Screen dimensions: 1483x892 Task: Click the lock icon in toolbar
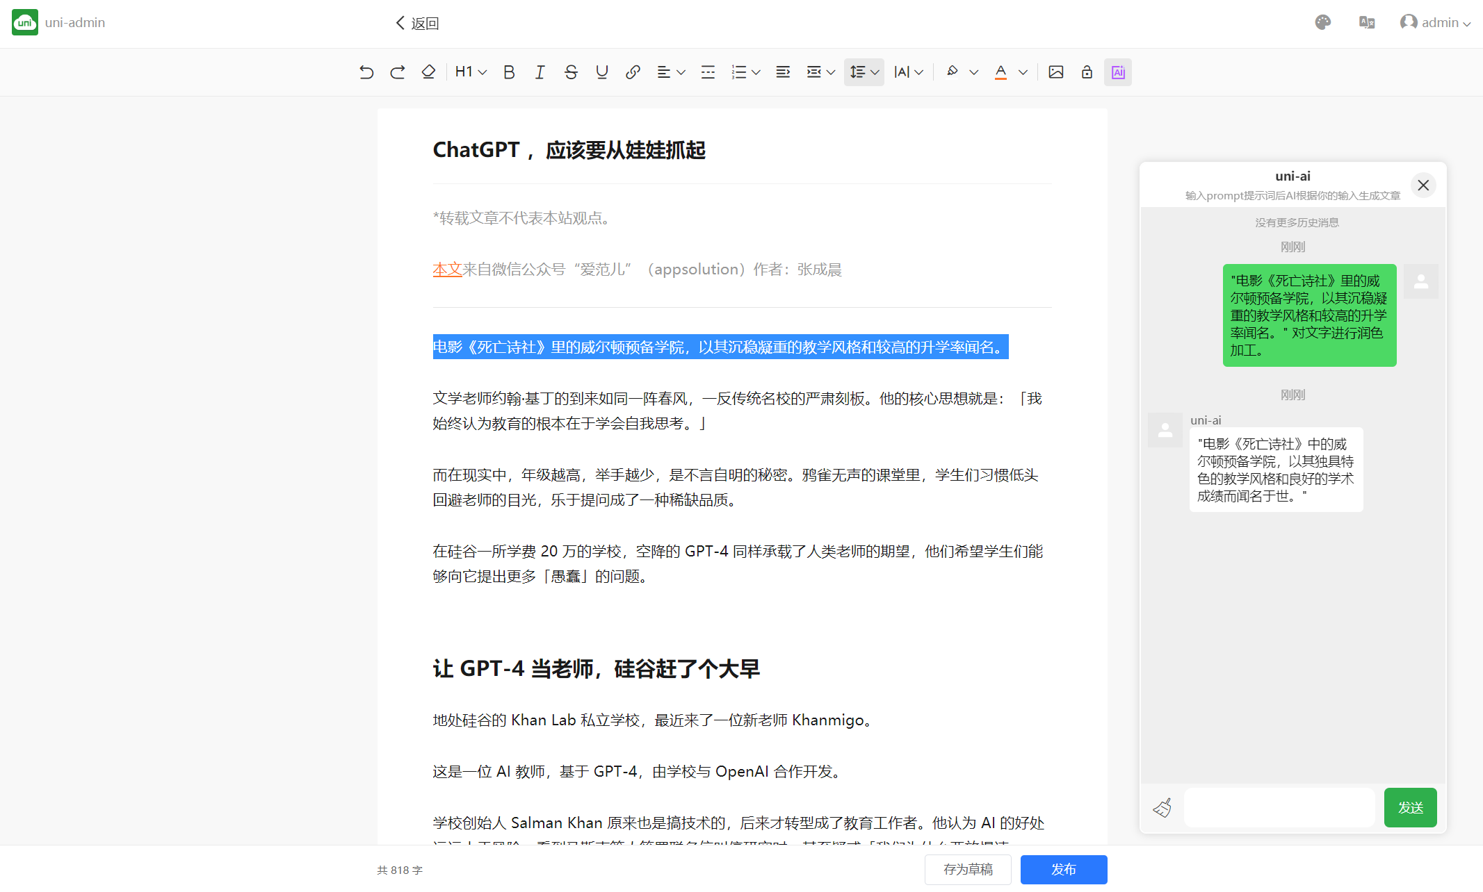1087,72
